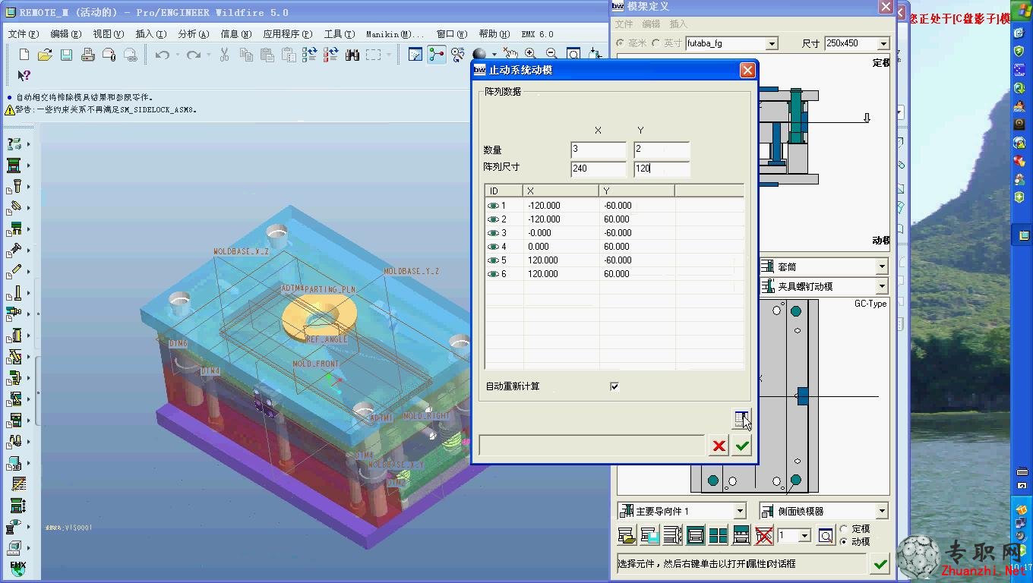This screenshot has width=1033, height=583.
Task: Confirm stop system dialog with green checkmark
Action: tap(742, 446)
